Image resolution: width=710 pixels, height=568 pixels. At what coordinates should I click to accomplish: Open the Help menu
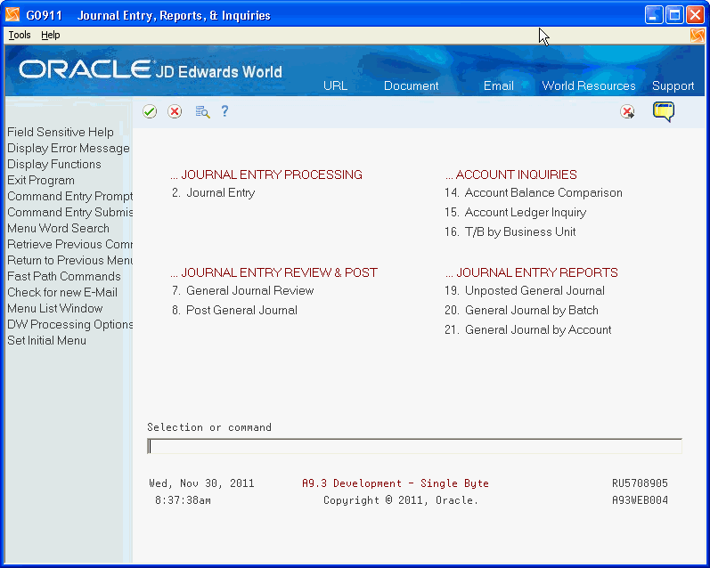50,35
